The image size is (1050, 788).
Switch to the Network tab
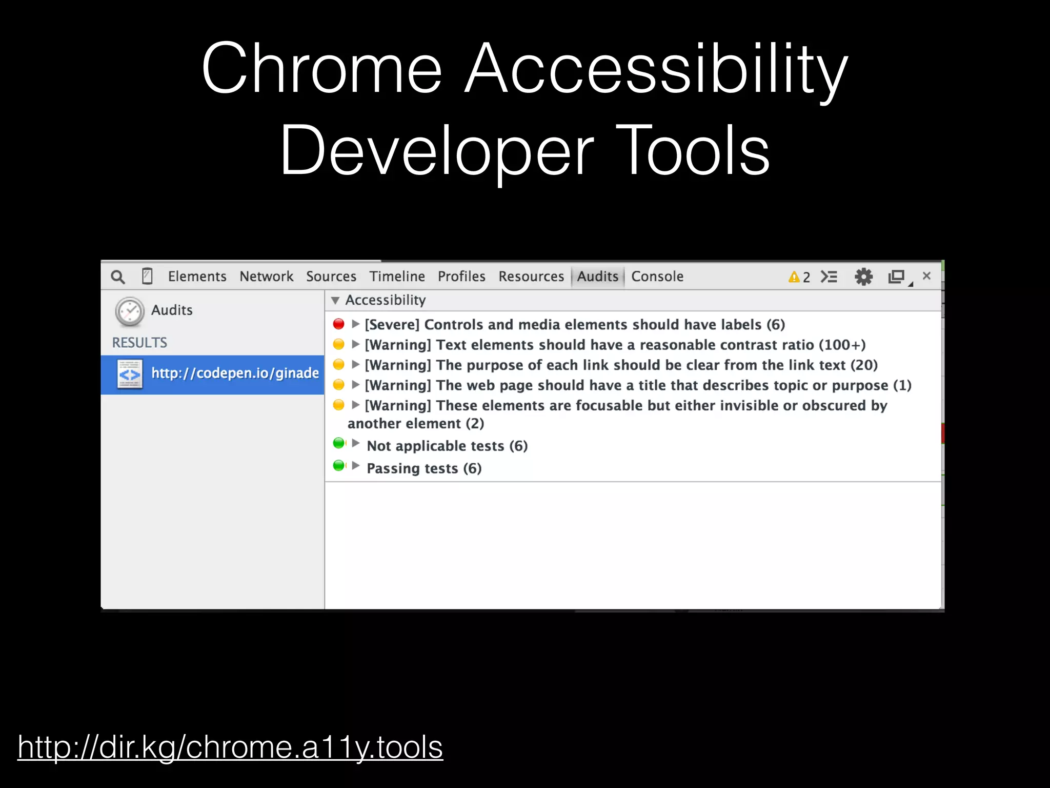[266, 277]
